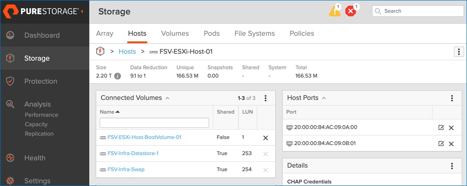
Task: Click the Pure Storage logo
Action: tap(41, 12)
